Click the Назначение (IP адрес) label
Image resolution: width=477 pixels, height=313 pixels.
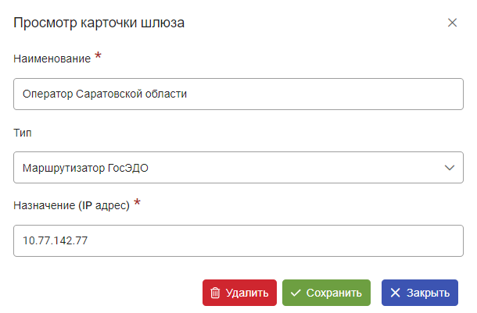tap(71, 205)
